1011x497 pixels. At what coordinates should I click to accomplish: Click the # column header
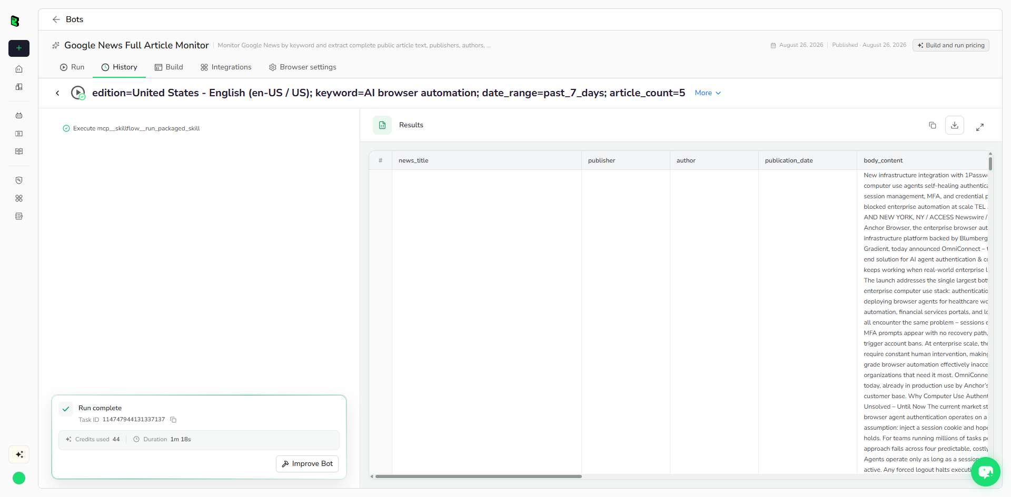point(380,160)
